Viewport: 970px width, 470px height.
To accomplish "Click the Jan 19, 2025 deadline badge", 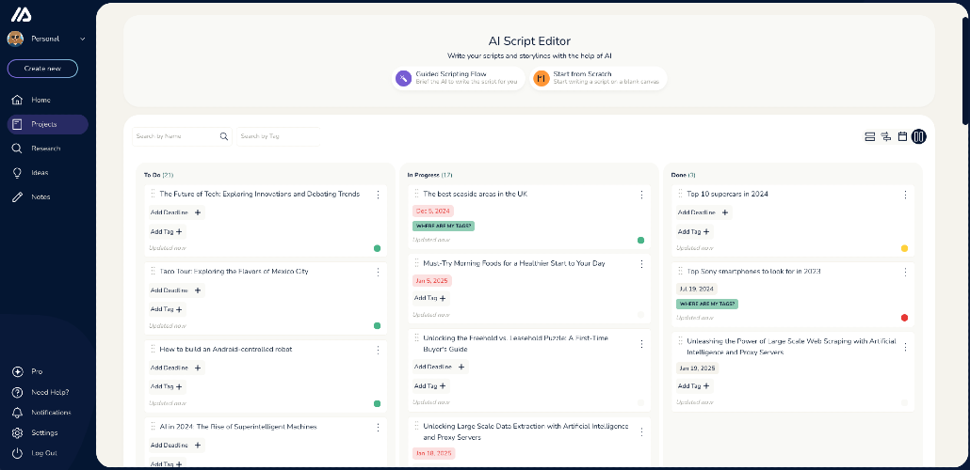I will pos(697,368).
